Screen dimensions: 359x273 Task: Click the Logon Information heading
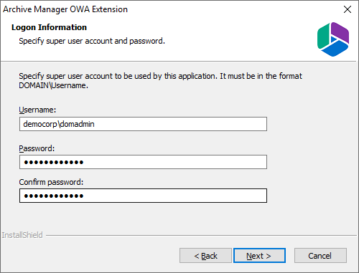[x=49, y=27]
